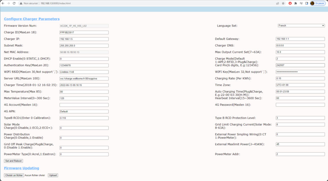Click the 4G APN field showing Default
Viewport: 328px width, 181px height.
tap(84, 112)
